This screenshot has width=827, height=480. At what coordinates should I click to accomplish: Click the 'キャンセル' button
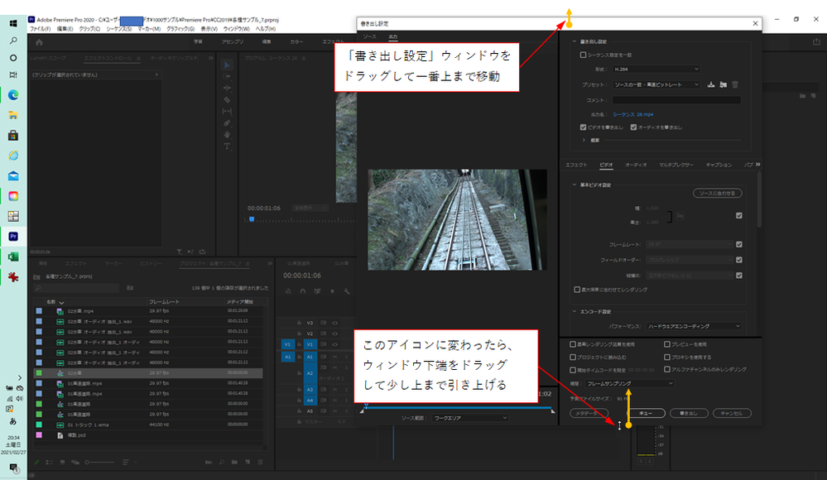(732, 413)
